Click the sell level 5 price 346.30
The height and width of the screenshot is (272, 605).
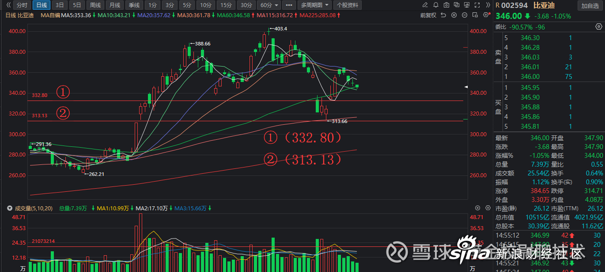pos(530,38)
